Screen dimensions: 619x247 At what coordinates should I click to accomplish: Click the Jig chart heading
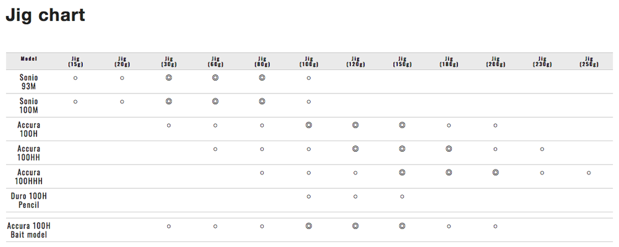45,15
